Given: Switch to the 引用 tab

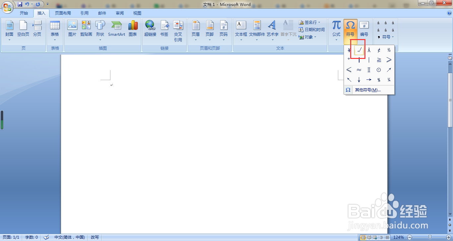Looking at the screenshot, I should (x=85, y=13).
